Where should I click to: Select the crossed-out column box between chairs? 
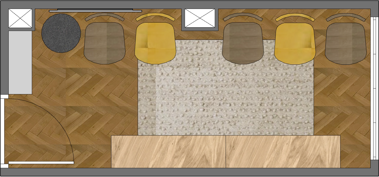(200, 18)
